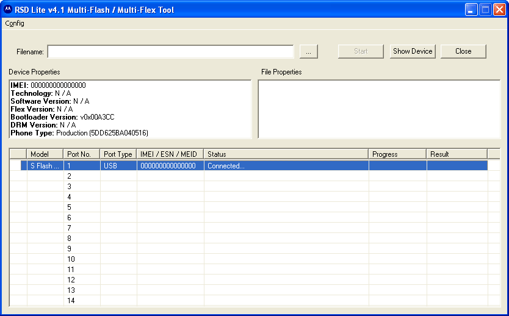Viewport: 509px width, 316px height.
Task: Select port number 13 row
Action: [x=254, y=290]
